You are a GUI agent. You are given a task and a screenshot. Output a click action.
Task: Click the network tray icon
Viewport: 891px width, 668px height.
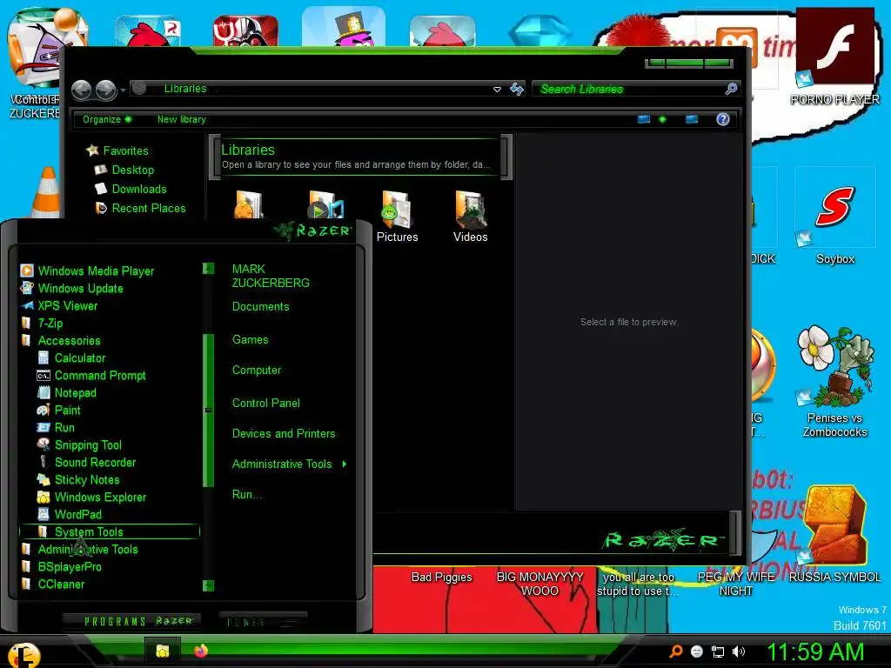point(718,651)
